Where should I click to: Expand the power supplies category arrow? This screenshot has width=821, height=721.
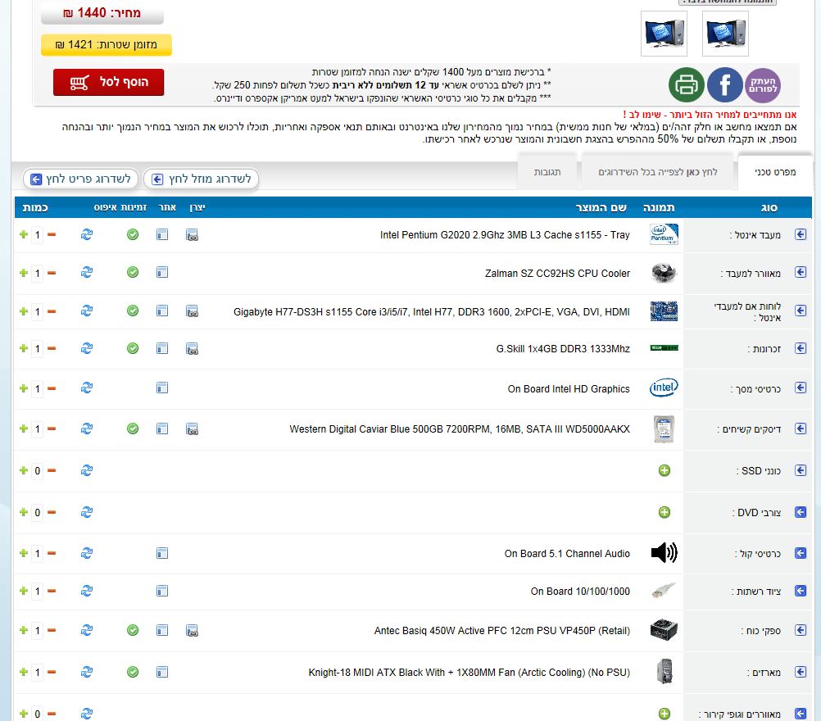pos(801,631)
